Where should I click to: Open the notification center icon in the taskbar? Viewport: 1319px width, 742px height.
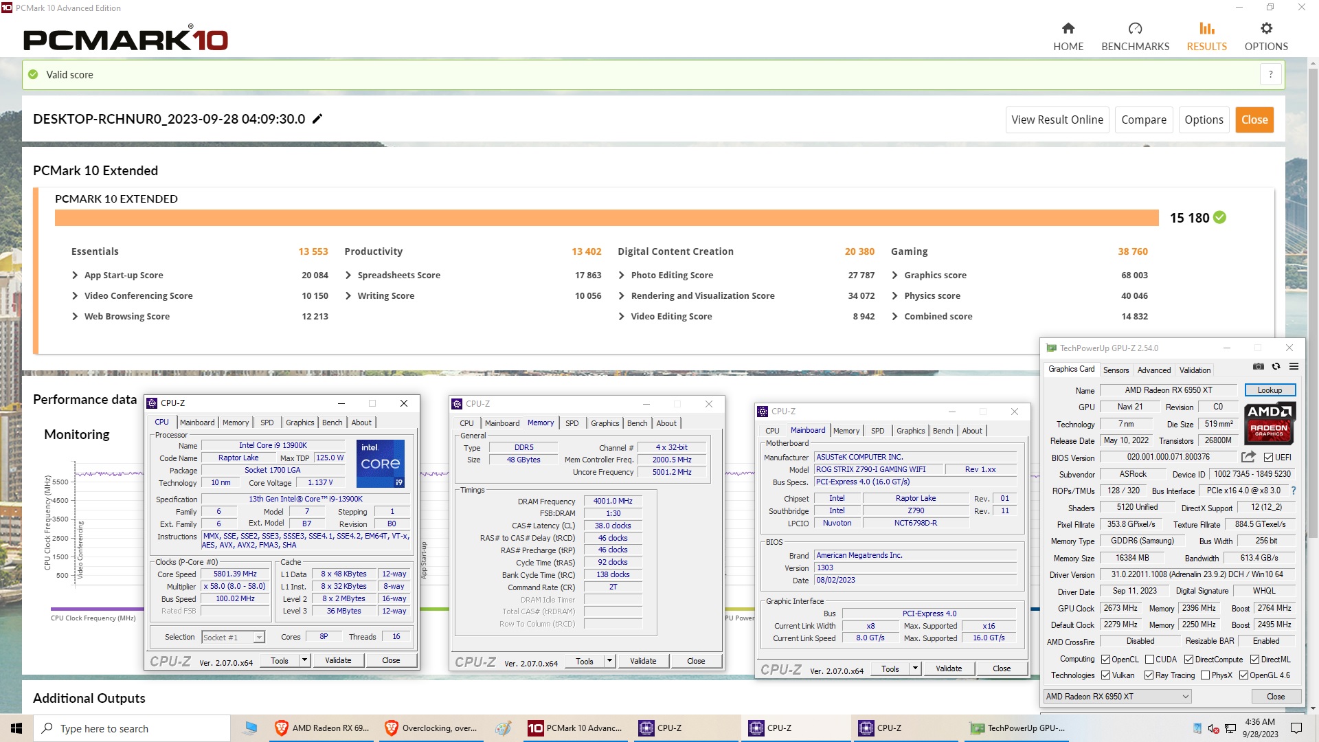pos(1296,728)
